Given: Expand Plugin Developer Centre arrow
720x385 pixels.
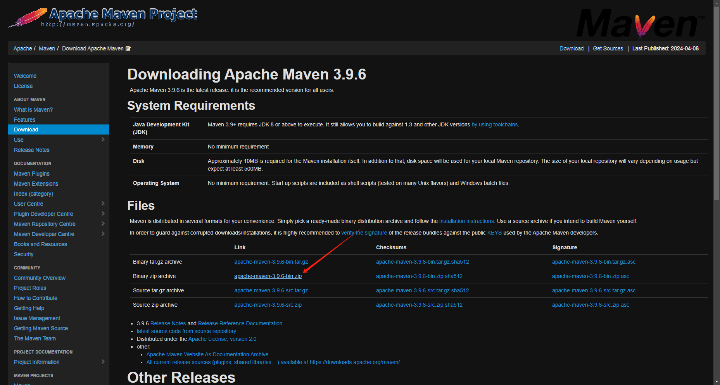Looking at the screenshot, I should point(103,214).
